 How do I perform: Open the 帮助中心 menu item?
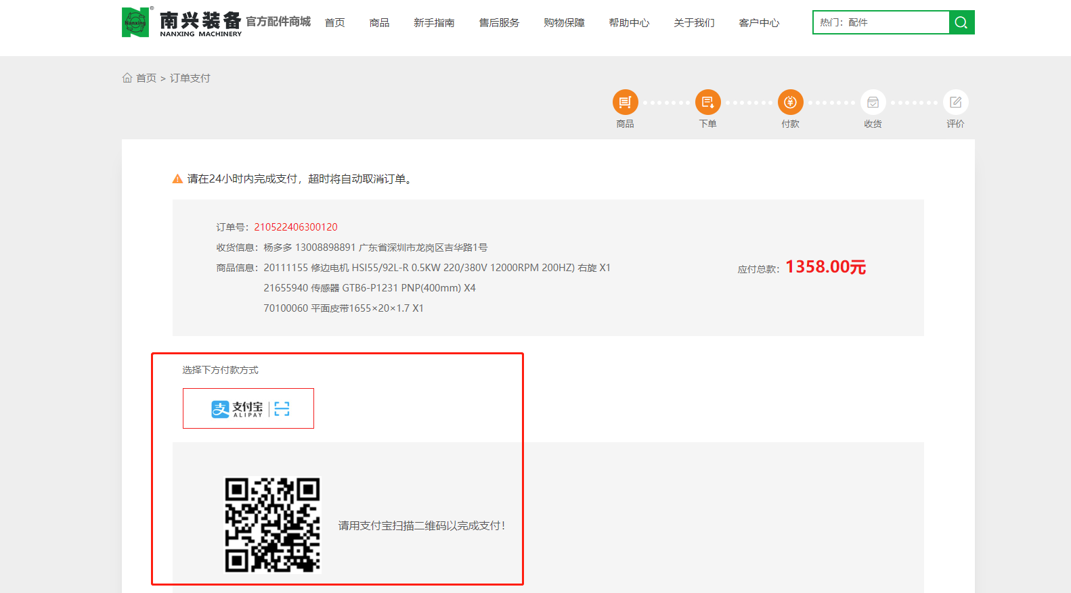click(629, 23)
